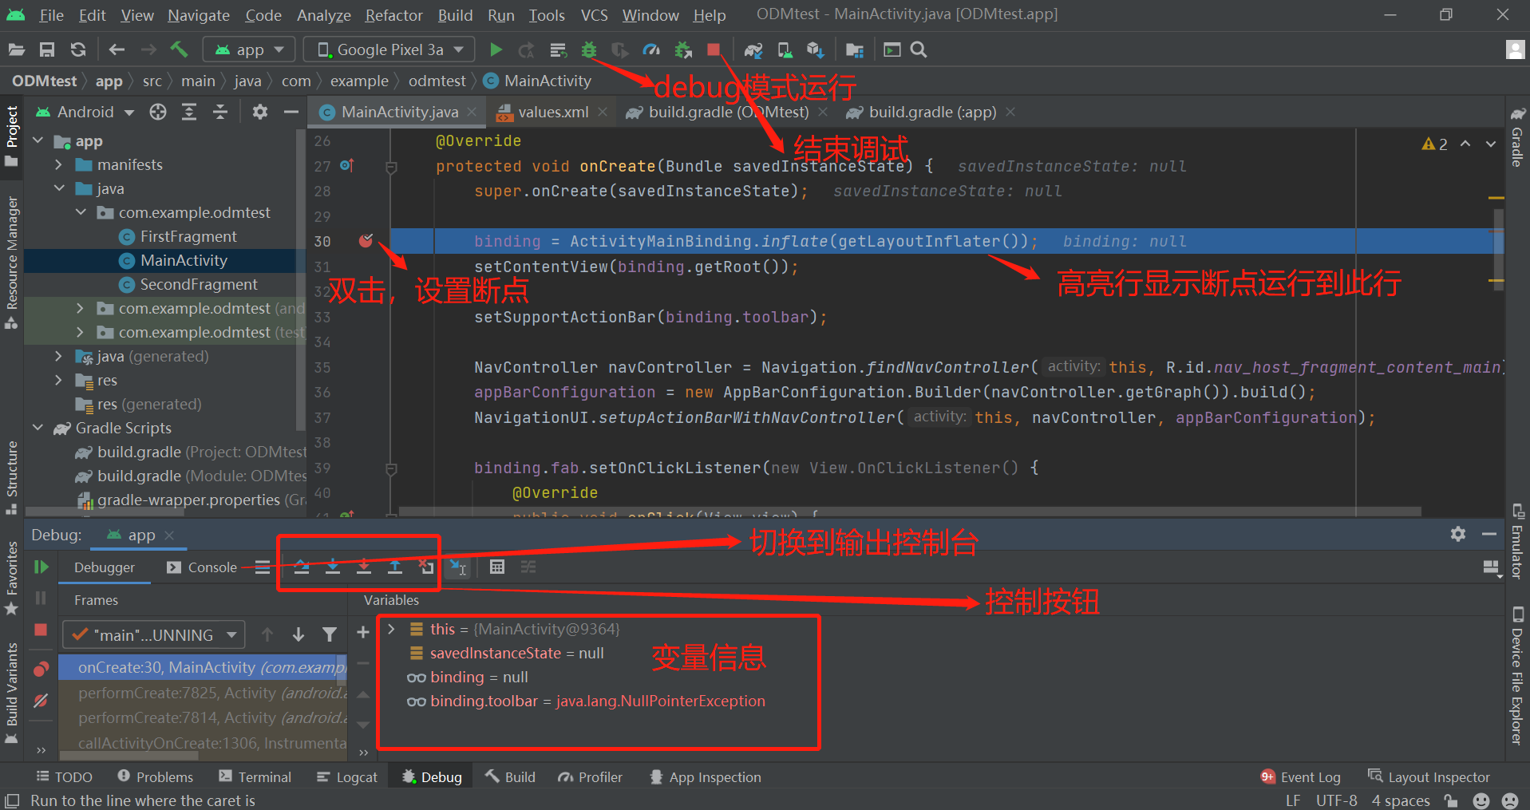Click the green Run app button
This screenshot has width=1530, height=810.
tap(496, 50)
